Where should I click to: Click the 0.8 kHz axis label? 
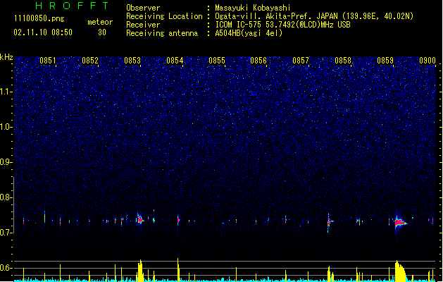pyautogui.click(x=6, y=197)
